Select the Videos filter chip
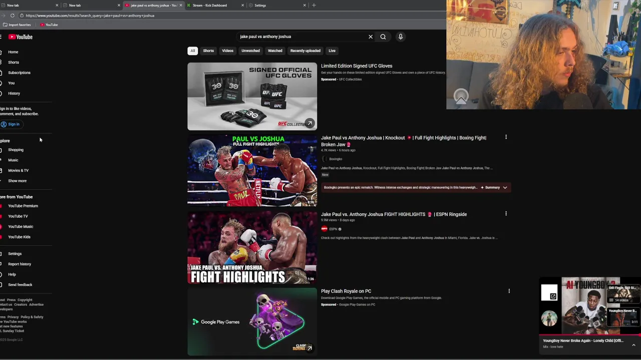The height and width of the screenshot is (360, 641). [x=228, y=50]
